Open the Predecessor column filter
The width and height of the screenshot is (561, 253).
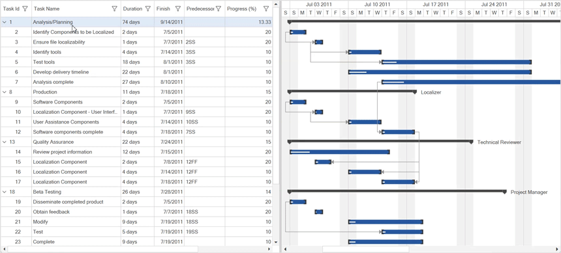[219, 8]
